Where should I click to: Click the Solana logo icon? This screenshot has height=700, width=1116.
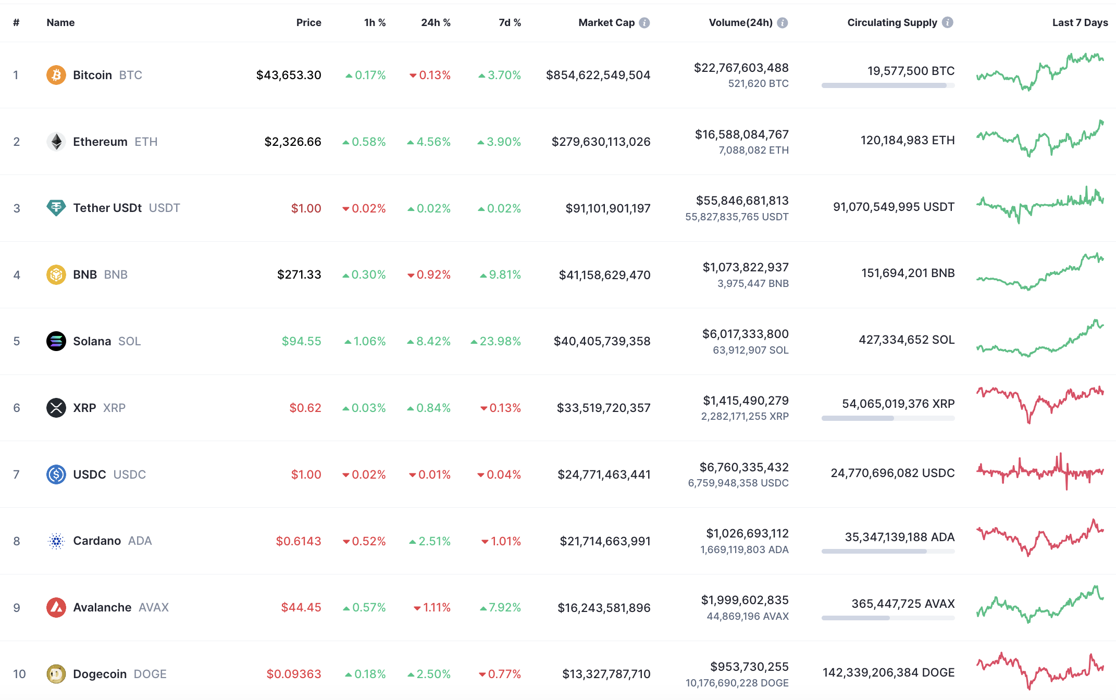click(56, 341)
